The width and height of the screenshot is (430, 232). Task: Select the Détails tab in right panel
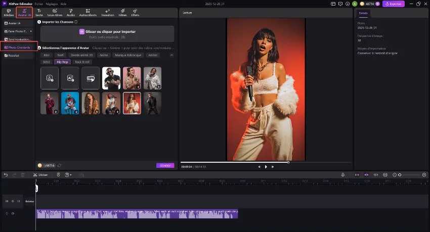[363, 13]
